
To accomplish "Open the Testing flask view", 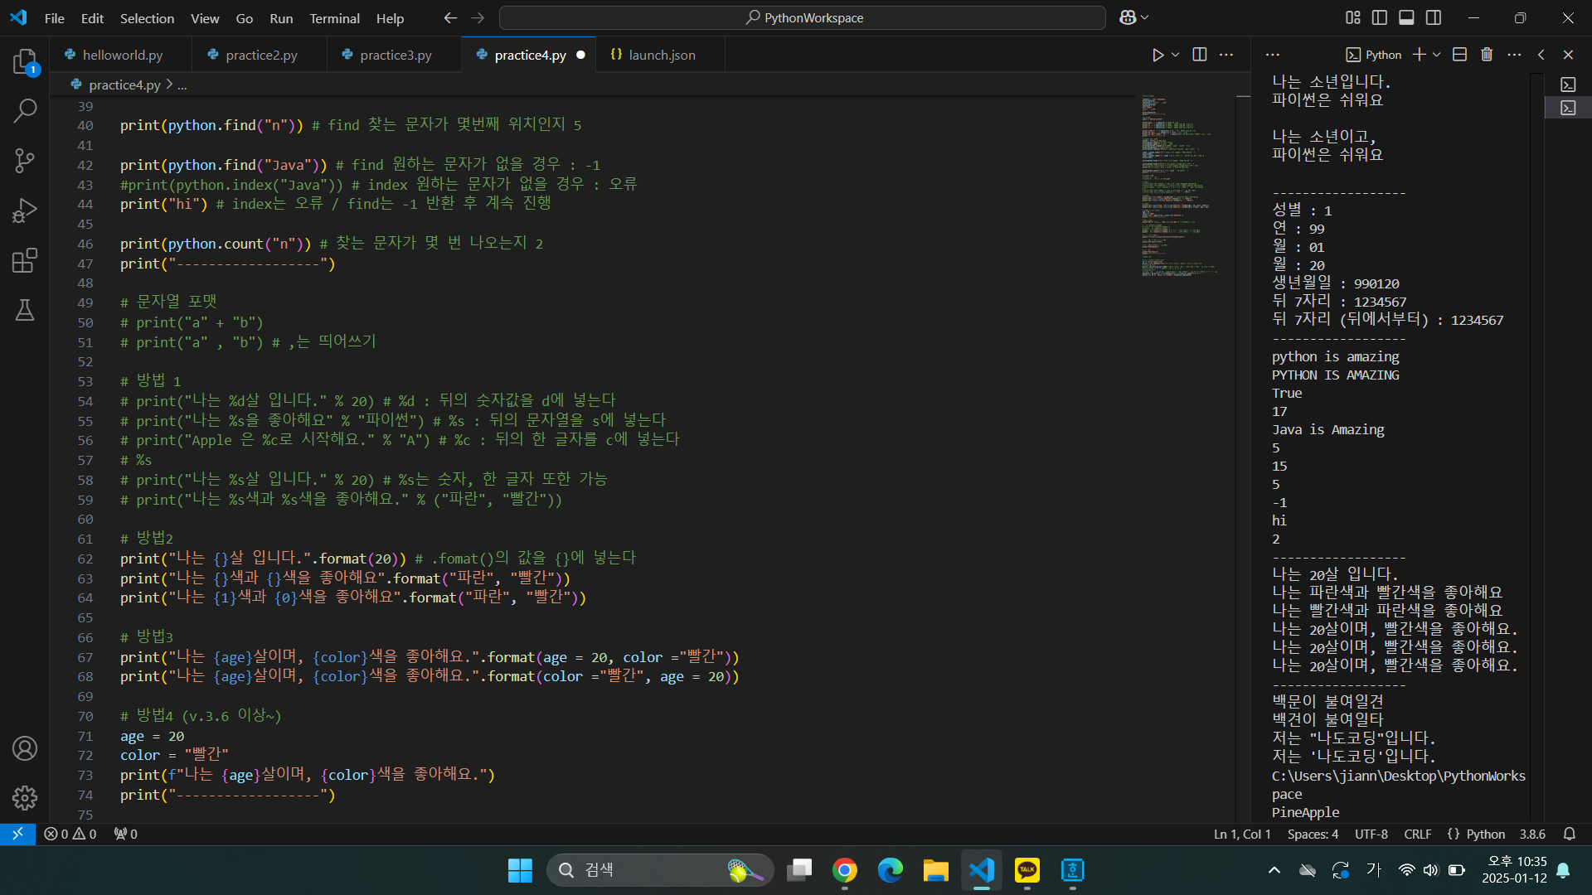I will [25, 310].
